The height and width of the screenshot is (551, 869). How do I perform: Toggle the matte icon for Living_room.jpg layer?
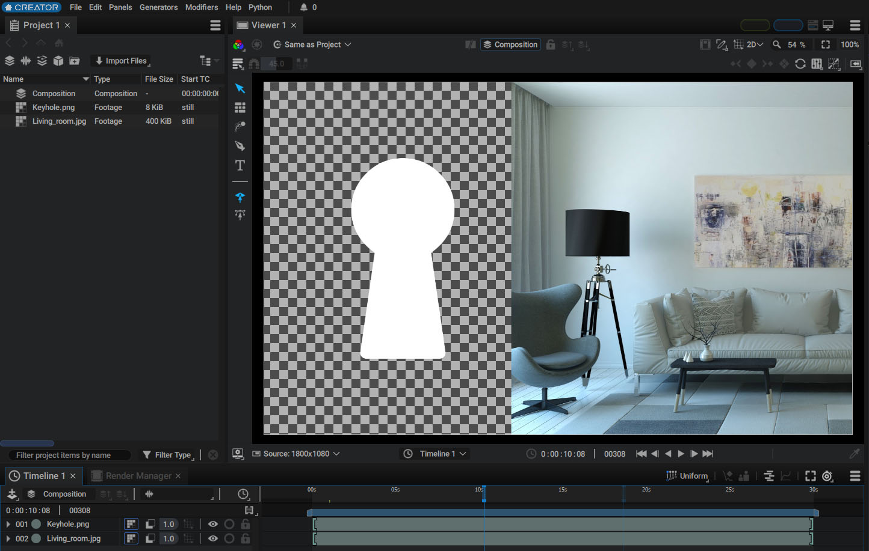pyautogui.click(x=150, y=538)
